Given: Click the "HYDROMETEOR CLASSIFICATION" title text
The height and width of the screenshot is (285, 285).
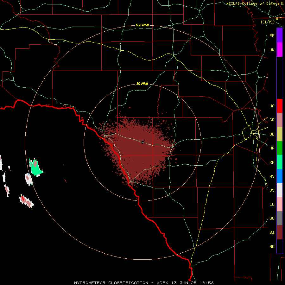Looking at the screenshot, I should point(111,283).
